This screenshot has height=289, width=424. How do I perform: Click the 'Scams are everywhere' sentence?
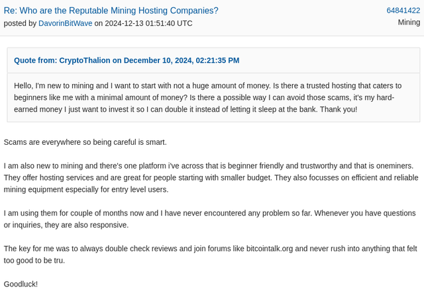pyautogui.click(x=85, y=142)
